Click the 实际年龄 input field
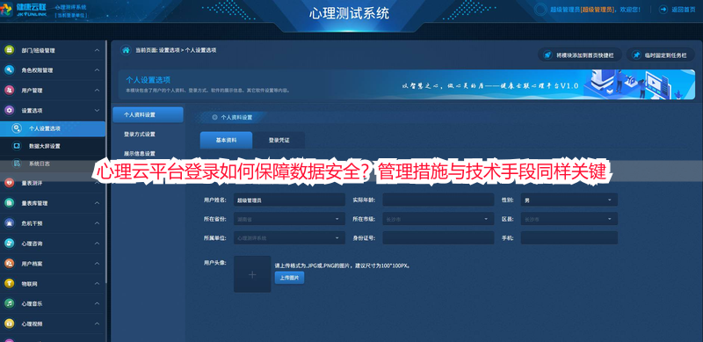703x342 pixels. coord(438,200)
